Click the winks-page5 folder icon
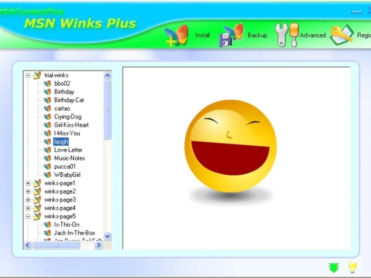The height and width of the screenshot is (278, 371). (x=37, y=216)
